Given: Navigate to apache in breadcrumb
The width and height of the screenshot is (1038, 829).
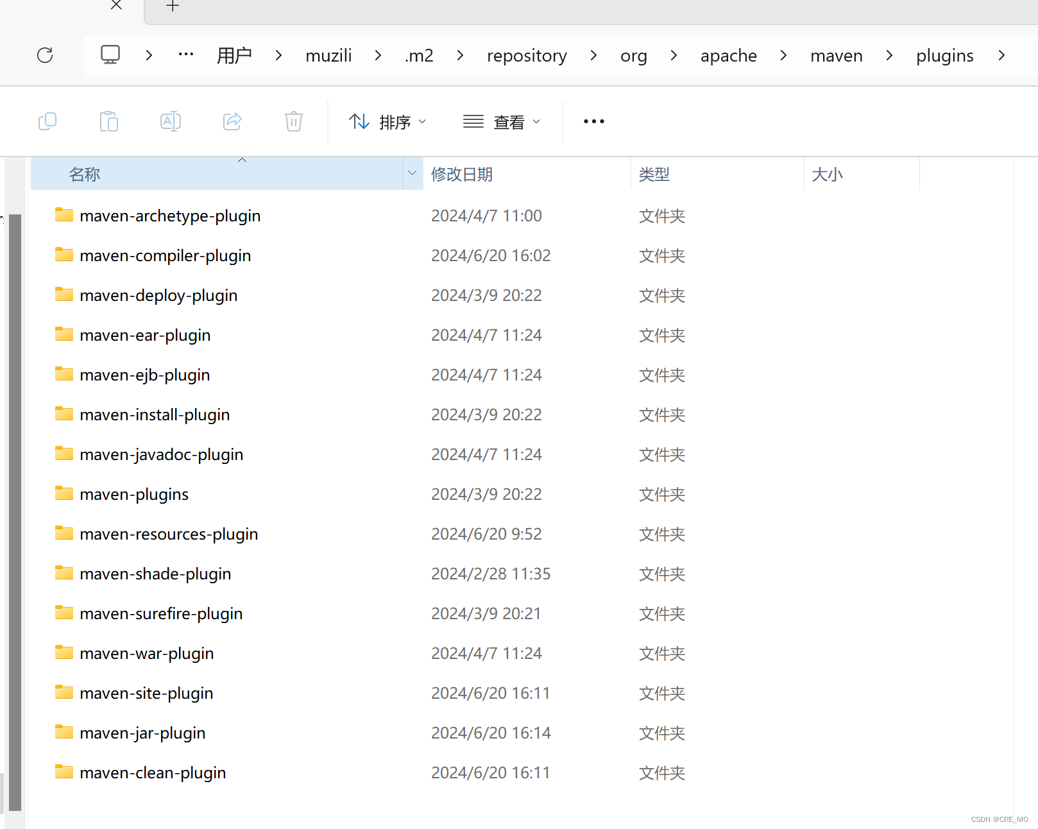Looking at the screenshot, I should pos(729,56).
